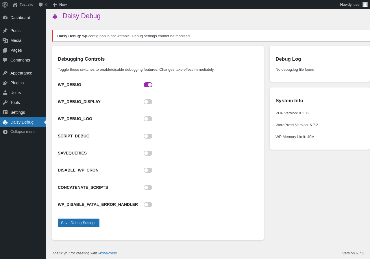This screenshot has height=259, width=370.
Task: Click the plus New icon in admin bar
Action: click(x=55, y=5)
